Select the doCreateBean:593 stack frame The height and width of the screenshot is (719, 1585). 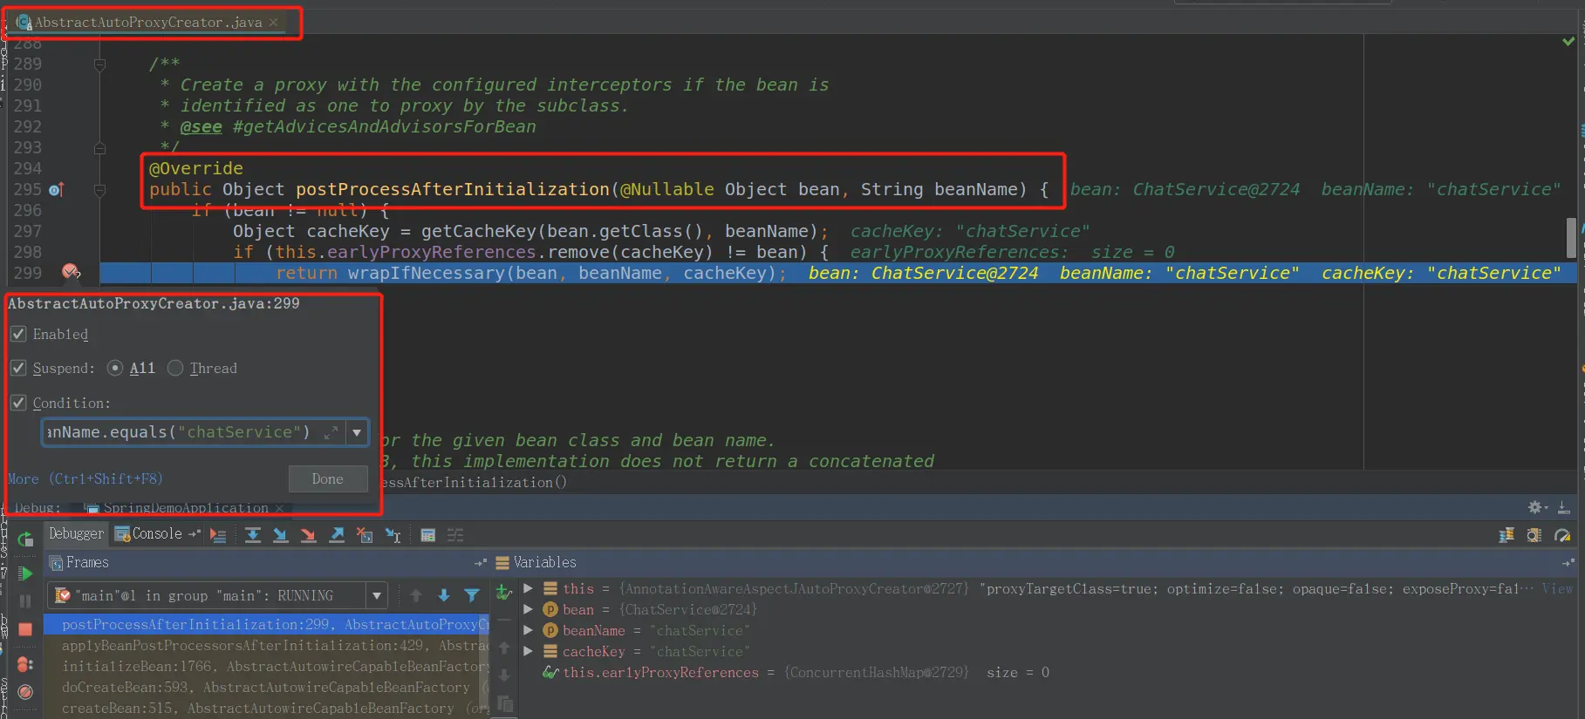tap(266, 687)
